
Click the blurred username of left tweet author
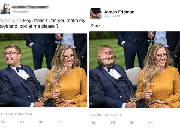click(x=30, y=7)
